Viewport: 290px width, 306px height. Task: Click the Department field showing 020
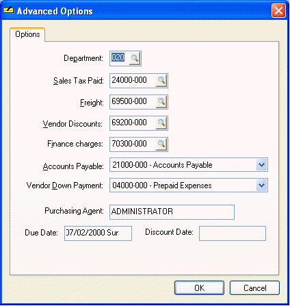[x=120, y=59]
